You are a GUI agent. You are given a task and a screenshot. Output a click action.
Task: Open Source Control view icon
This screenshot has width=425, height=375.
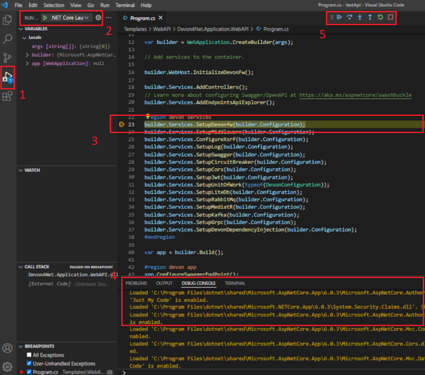tap(7, 58)
